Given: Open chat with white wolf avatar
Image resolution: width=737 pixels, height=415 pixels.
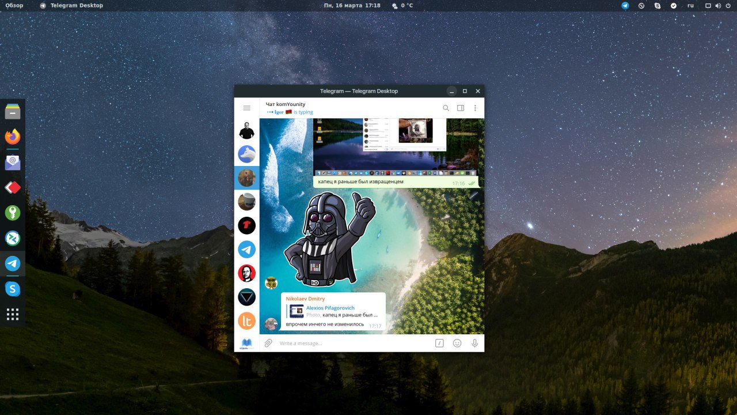Looking at the screenshot, I should (246, 154).
